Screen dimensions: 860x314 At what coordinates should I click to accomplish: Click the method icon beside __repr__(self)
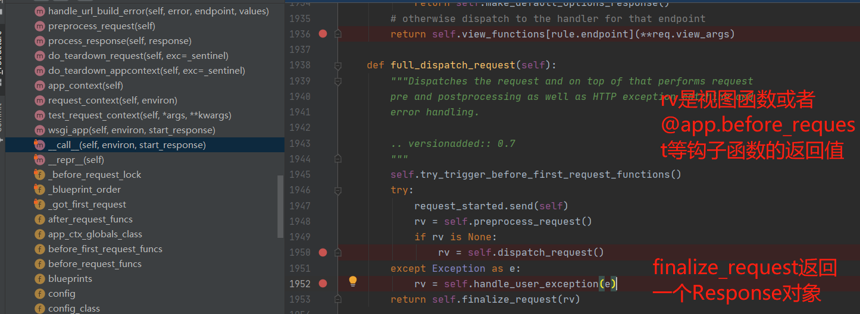(40, 160)
